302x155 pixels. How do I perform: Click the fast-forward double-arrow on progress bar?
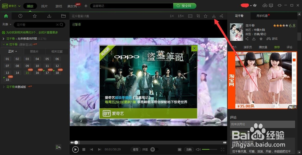point(225,143)
